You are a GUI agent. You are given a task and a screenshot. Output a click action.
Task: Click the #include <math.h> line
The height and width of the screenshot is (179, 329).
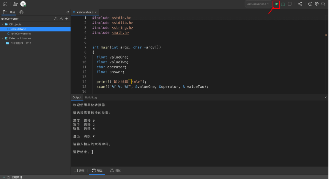[111, 32]
